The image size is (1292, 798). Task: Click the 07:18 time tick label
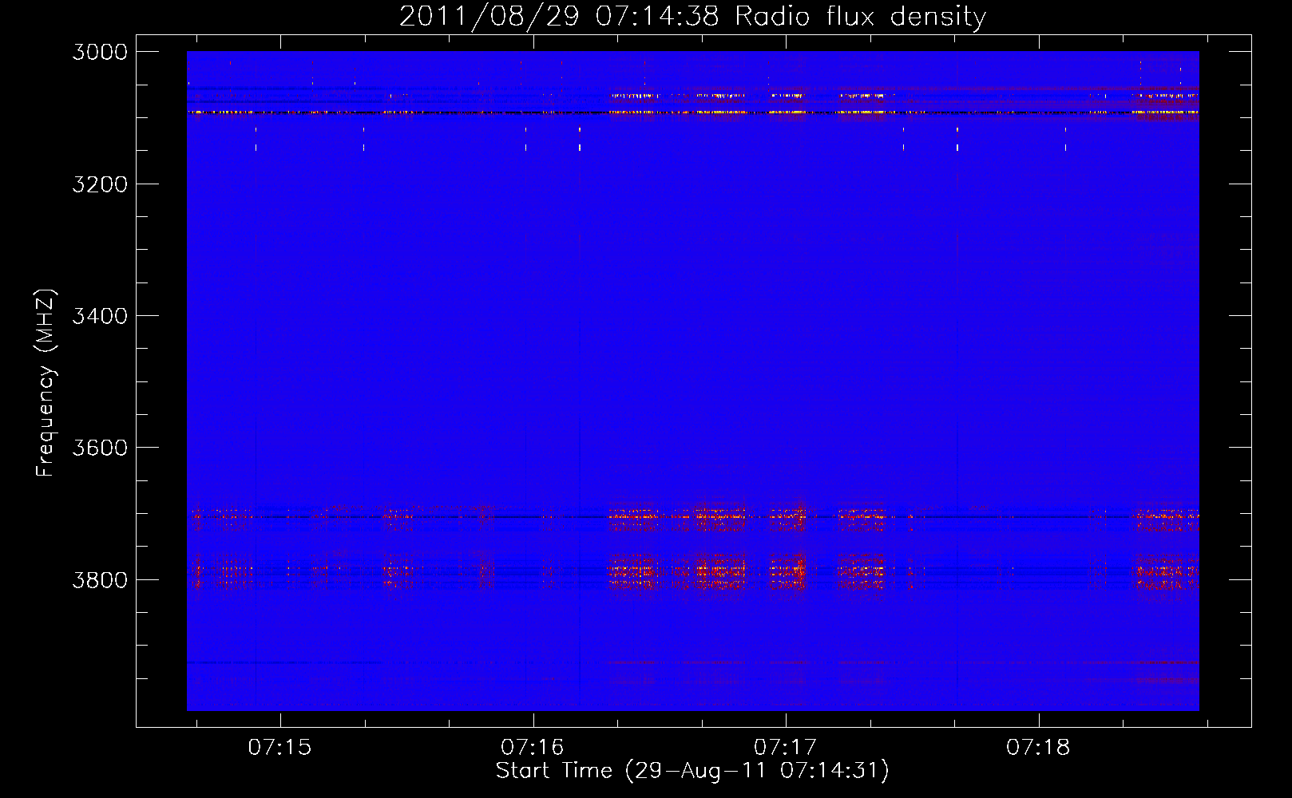click(1038, 748)
